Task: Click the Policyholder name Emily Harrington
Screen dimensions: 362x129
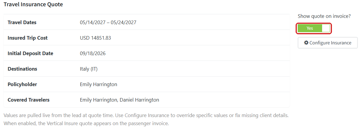Action: (99, 84)
